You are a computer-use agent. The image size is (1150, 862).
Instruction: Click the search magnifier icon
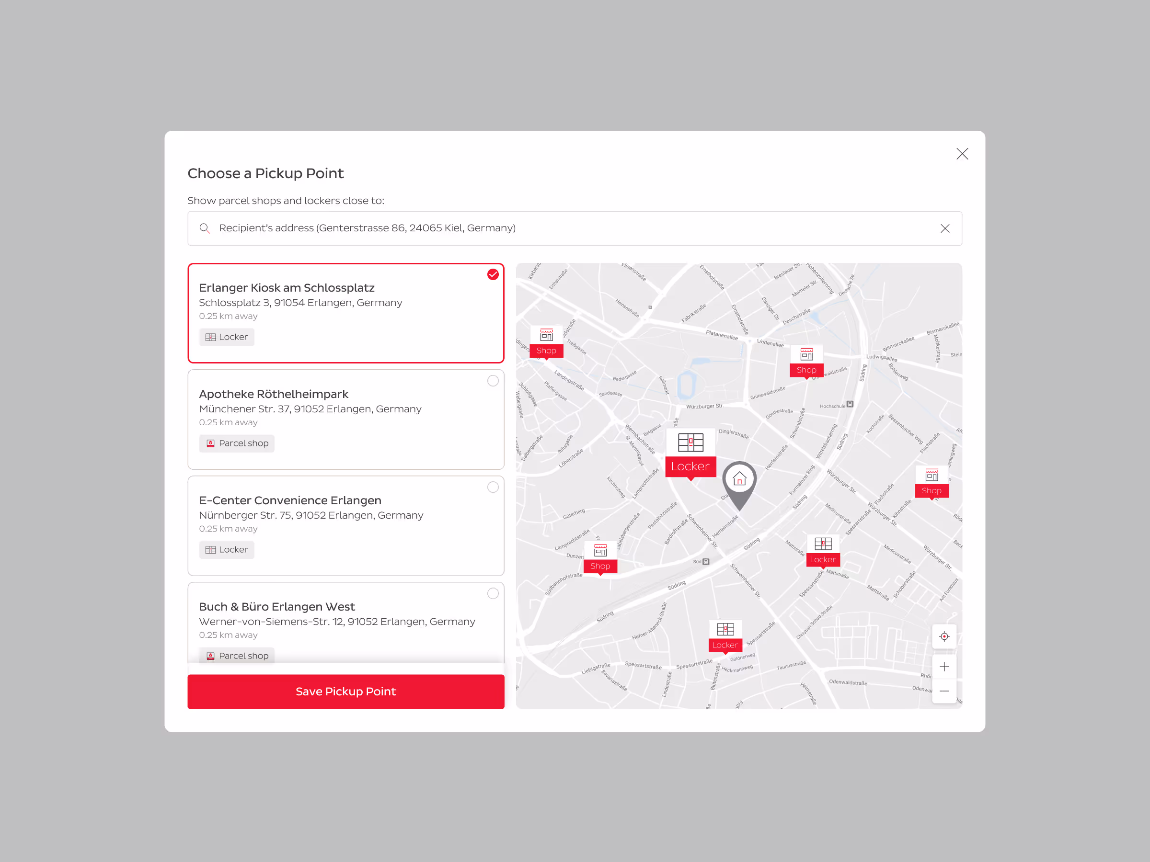tap(204, 228)
